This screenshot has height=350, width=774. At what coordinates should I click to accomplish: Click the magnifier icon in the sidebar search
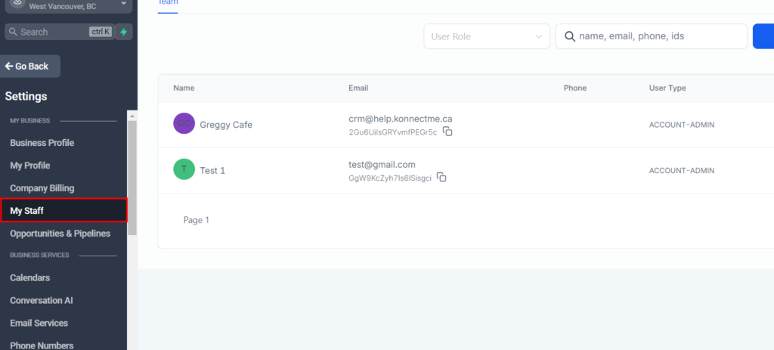pos(13,32)
